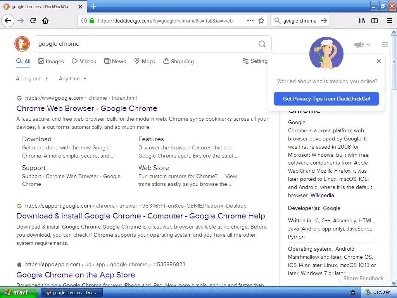This screenshot has width=397, height=298.
Task: Click the 11:50 PM taskbar clock
Action: (382, 293)
